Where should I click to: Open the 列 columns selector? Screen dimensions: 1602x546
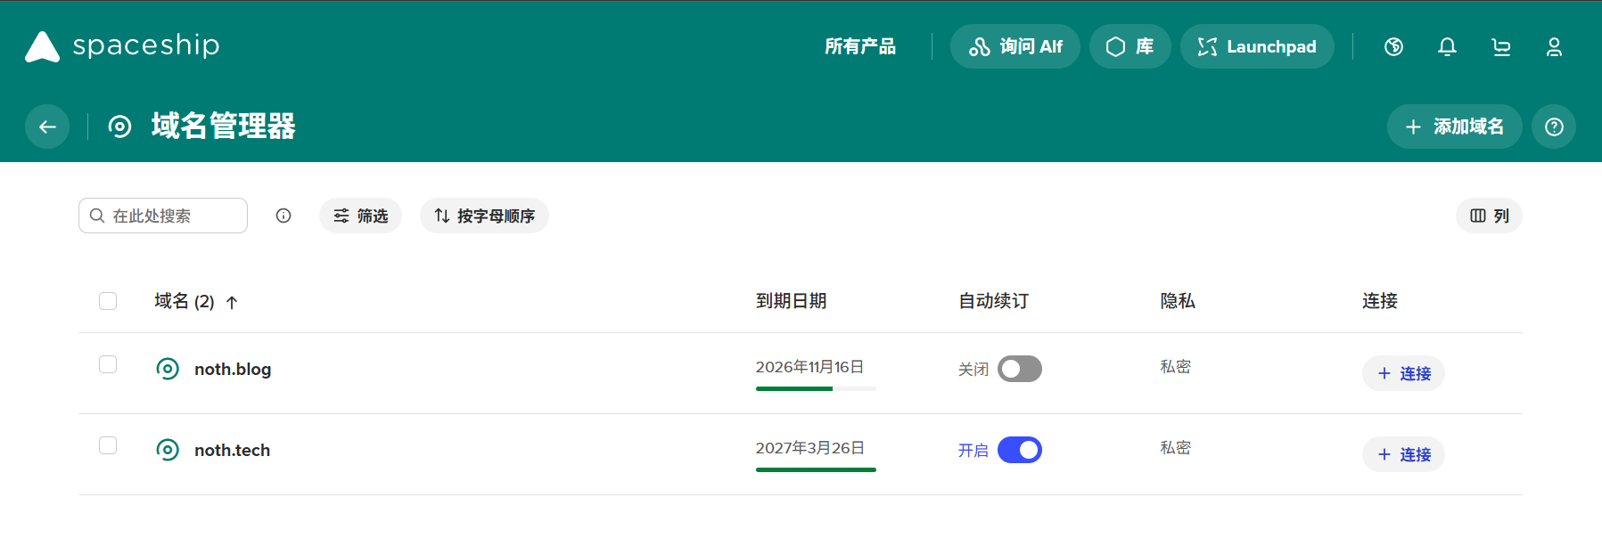coord(1488,216)
